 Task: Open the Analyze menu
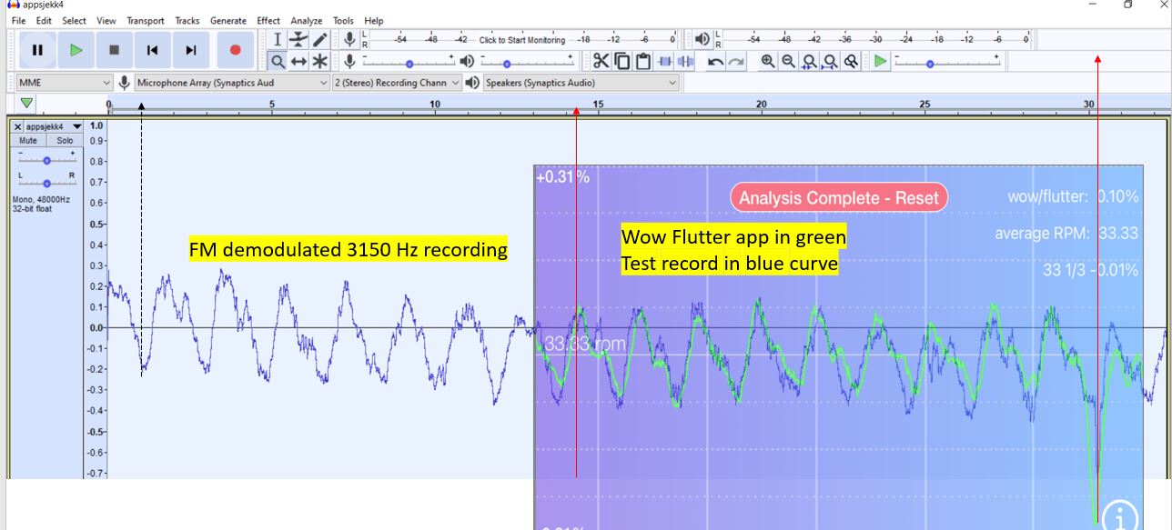(306, 20)
